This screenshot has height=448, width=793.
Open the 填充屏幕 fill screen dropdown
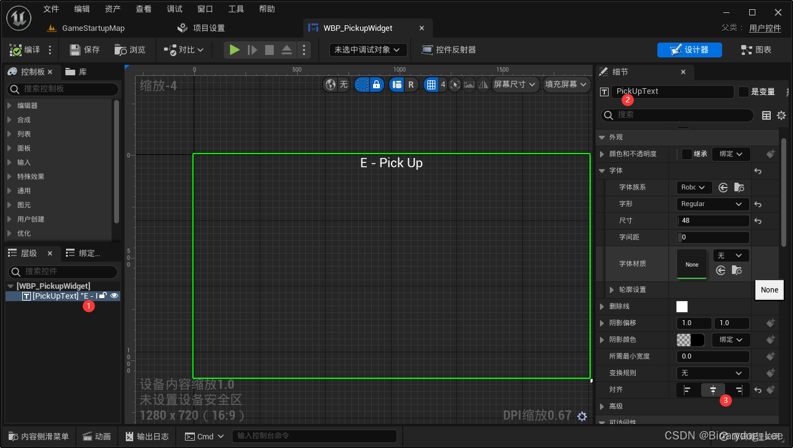pos(567,85)
